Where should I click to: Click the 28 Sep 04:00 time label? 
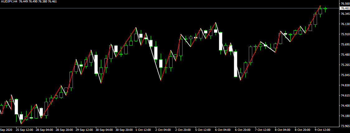point(45,130)
